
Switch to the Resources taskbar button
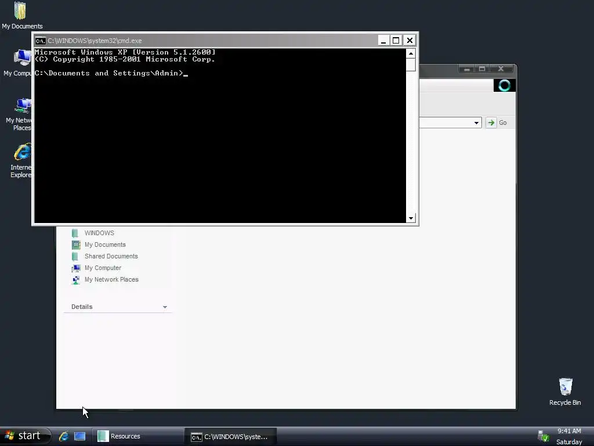coord(138,436)
